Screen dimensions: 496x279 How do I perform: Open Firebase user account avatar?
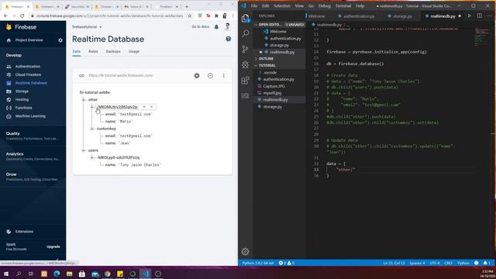click(227, 26)
